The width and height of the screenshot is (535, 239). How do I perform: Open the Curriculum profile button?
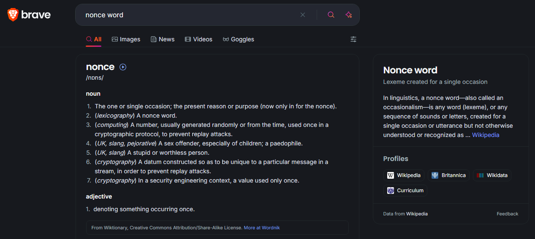pyautogui.click(x=405, y=191)
